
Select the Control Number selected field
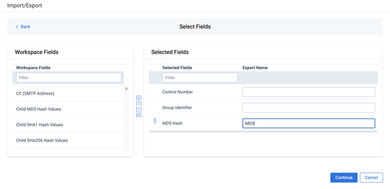click(x=177, y=92)
